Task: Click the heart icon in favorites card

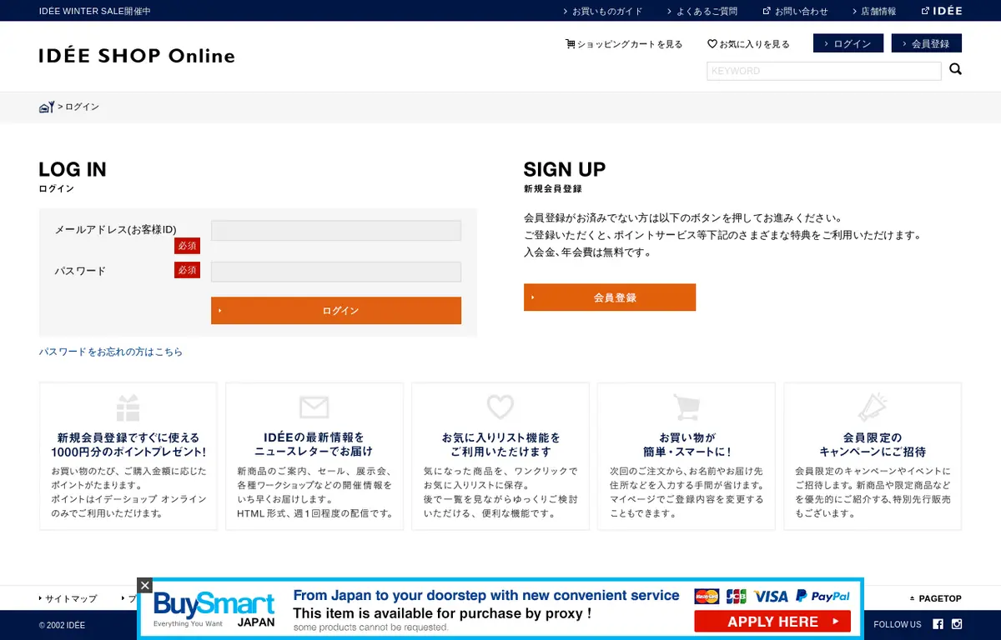Action: 500,407
